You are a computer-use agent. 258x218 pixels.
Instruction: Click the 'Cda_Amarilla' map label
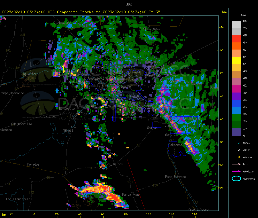[x=21, y=124]
